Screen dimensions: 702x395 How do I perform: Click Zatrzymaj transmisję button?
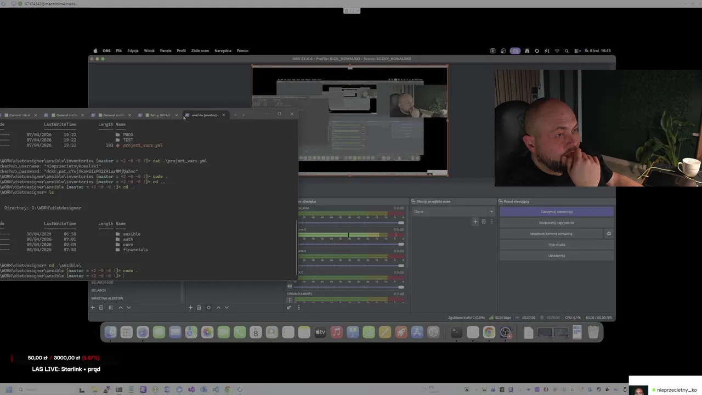pos(557,212)
